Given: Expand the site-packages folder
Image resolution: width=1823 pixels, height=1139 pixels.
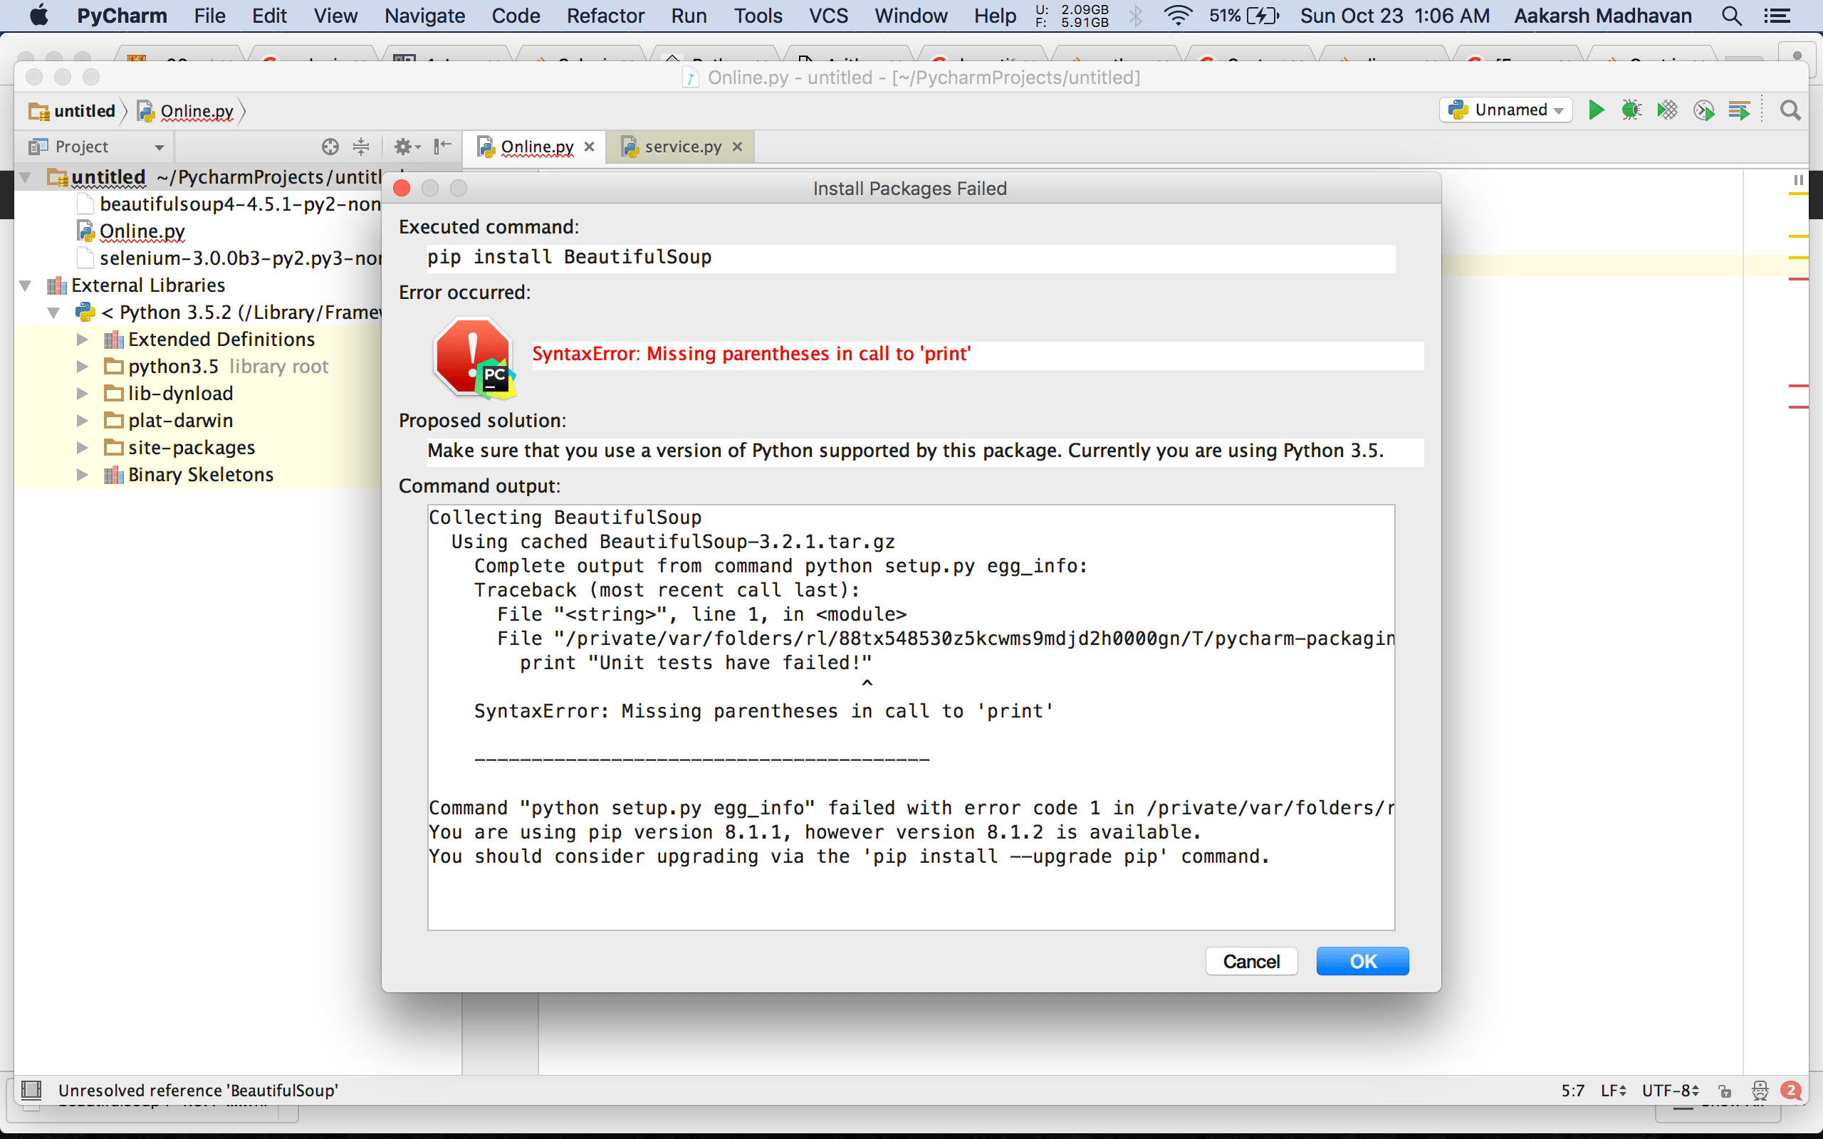Looking at the screenshot, I should tap(82, 448).
